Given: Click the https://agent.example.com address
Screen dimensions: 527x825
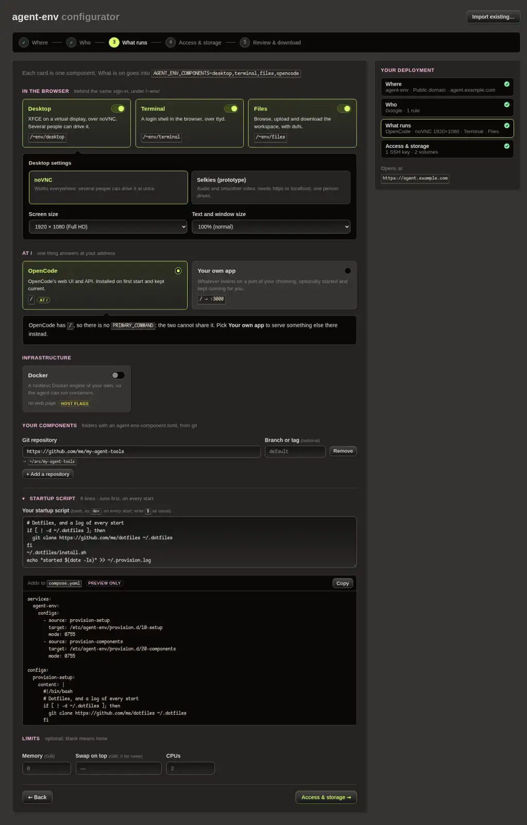Looking at the screenshot, I should coord(415,178).
